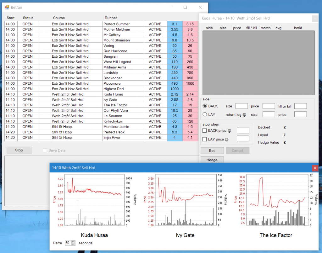Screen dimensions: 322x253
Task: Click lay price 2.14 for Kuda Huraa
Action: 190,94
